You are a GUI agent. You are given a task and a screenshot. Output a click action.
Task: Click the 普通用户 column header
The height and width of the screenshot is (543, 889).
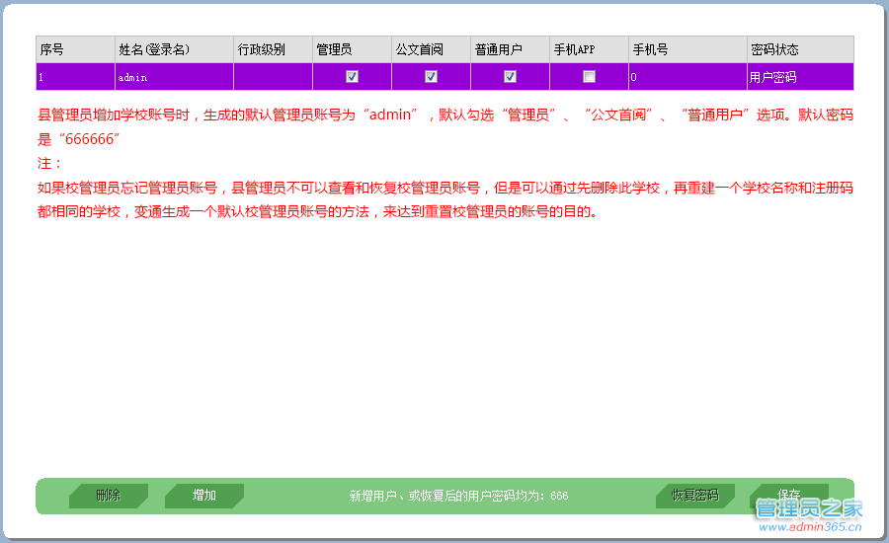point(511,50)
